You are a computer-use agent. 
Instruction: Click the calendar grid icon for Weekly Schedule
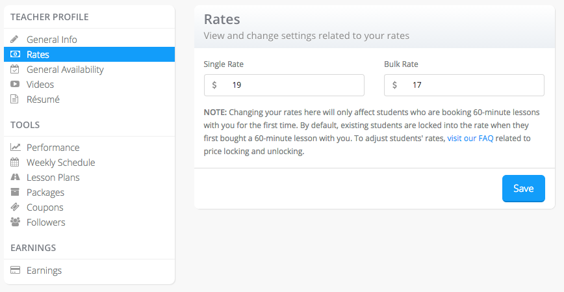tap(14, 162)
